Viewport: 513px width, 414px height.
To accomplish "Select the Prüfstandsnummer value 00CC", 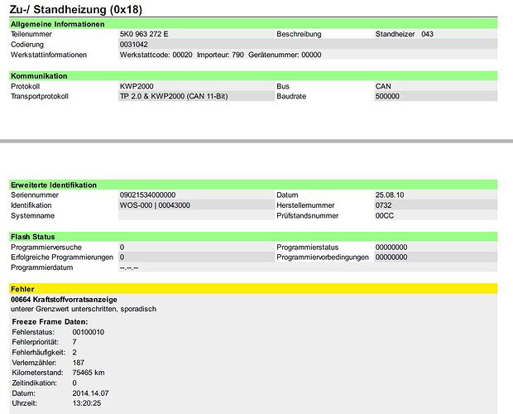I will tap(384, 215).
